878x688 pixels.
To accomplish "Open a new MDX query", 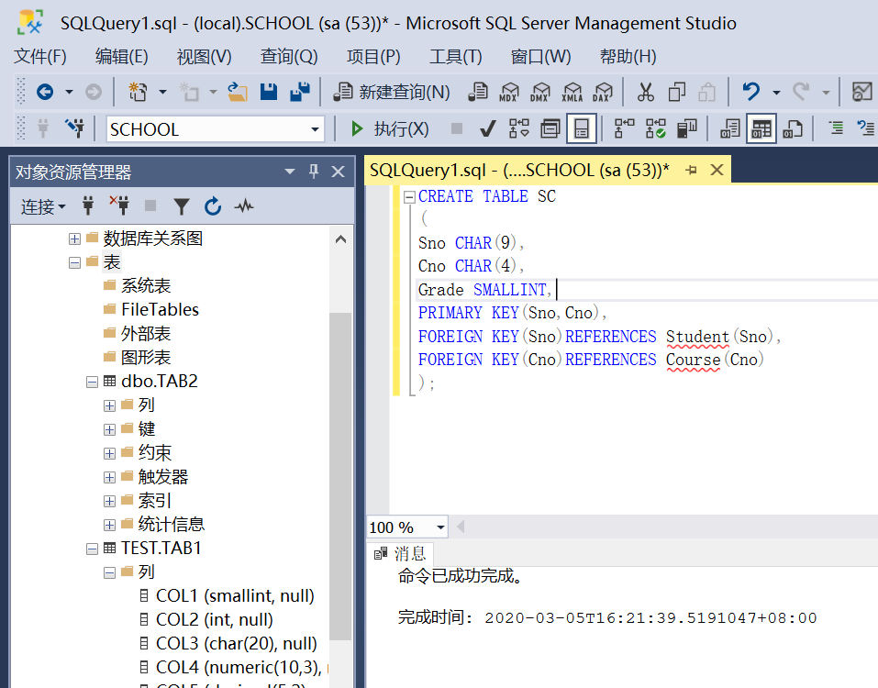I will 509,91.
